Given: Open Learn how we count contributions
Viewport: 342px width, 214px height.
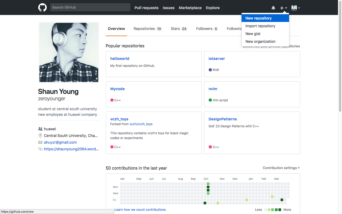Looking at the screenshot, I should (141, 210).
